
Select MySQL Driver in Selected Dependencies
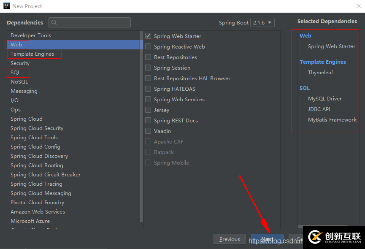point(325,99)
